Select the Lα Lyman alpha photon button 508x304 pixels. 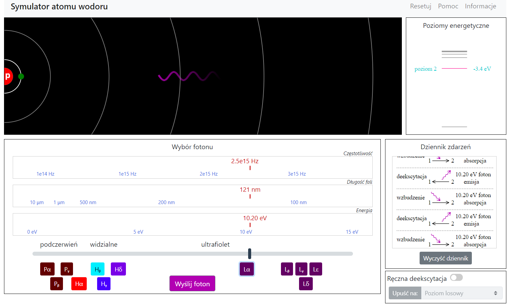[247, 269]
